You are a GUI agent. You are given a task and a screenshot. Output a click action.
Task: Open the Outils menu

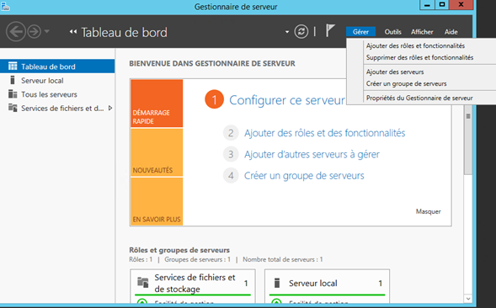pos(392,32)
